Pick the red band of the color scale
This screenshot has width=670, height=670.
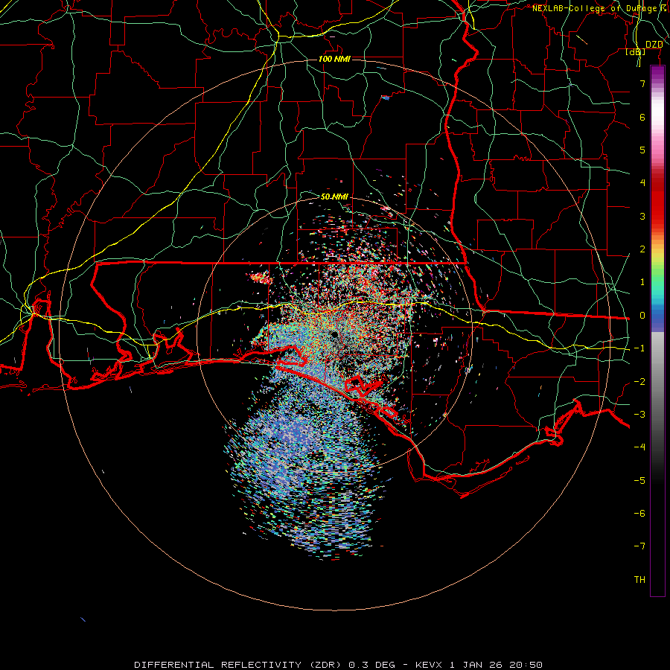(x=657, y=201)
